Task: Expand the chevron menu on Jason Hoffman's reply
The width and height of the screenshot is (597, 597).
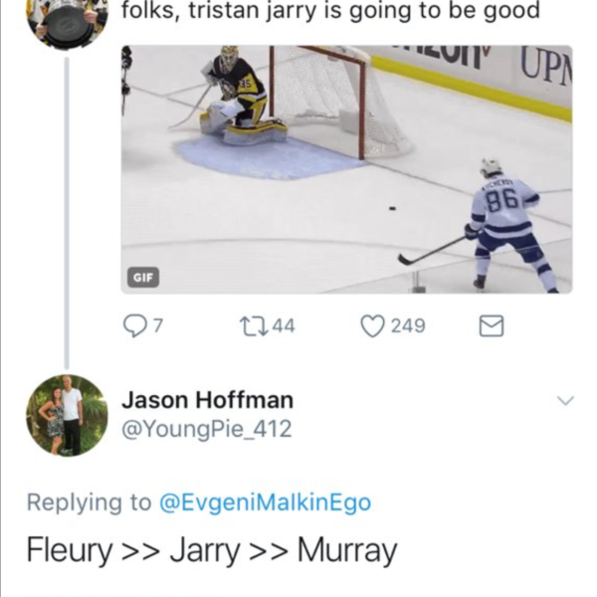Action: 565,401
